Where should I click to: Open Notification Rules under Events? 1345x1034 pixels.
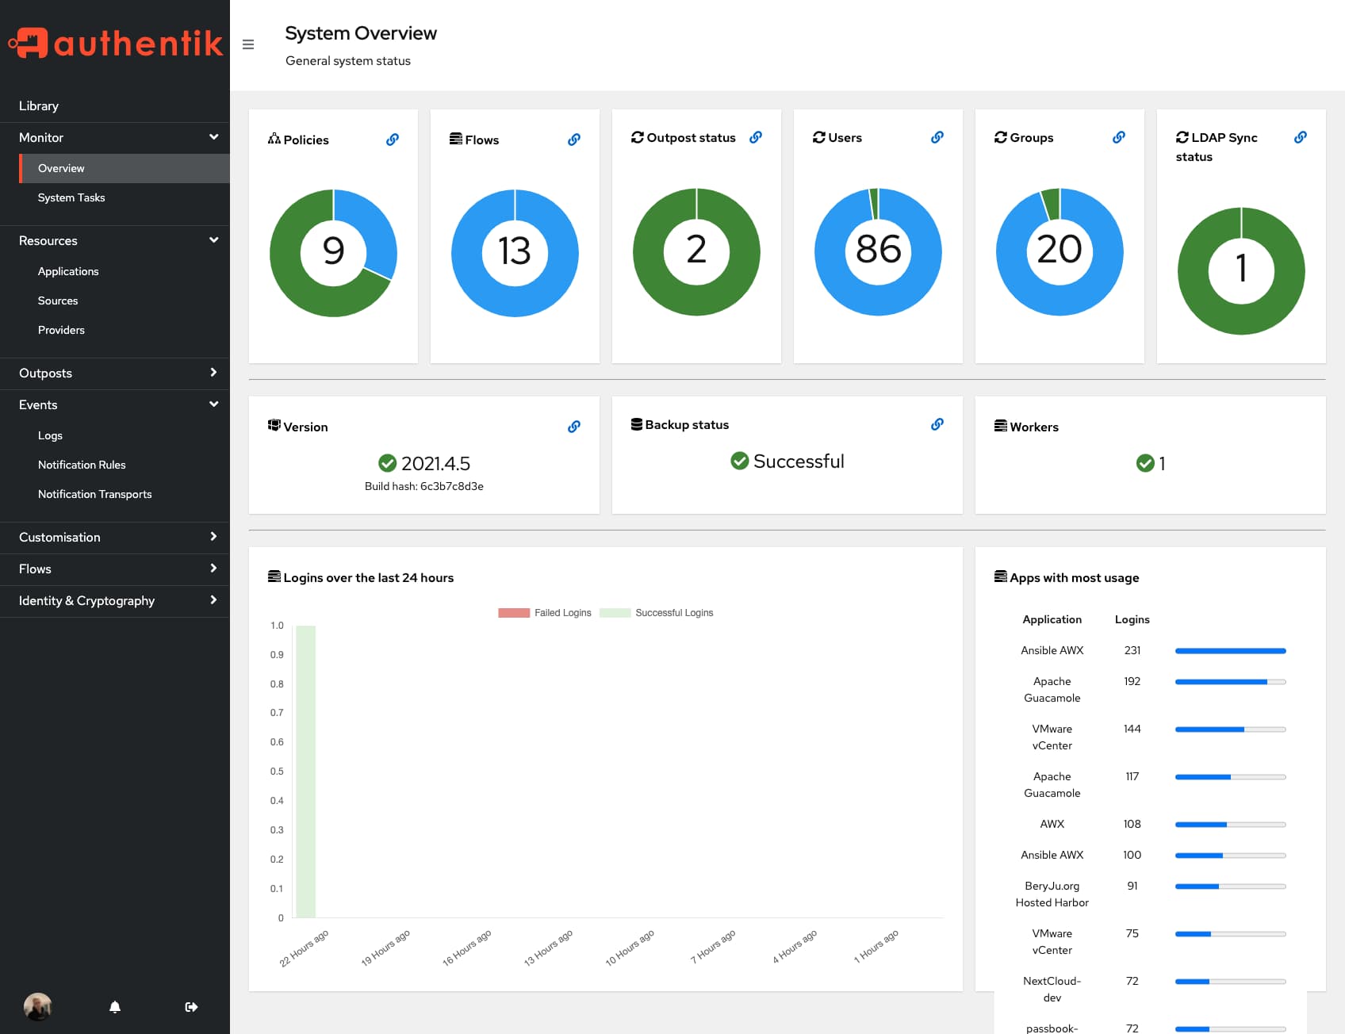coord(82,465)
